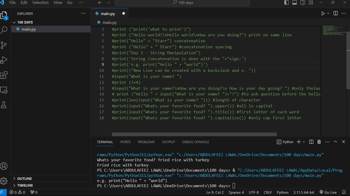Open the Search view in activity bar
Image resolution: width=350 pixels, height=196 pixels.
[4, 30]
